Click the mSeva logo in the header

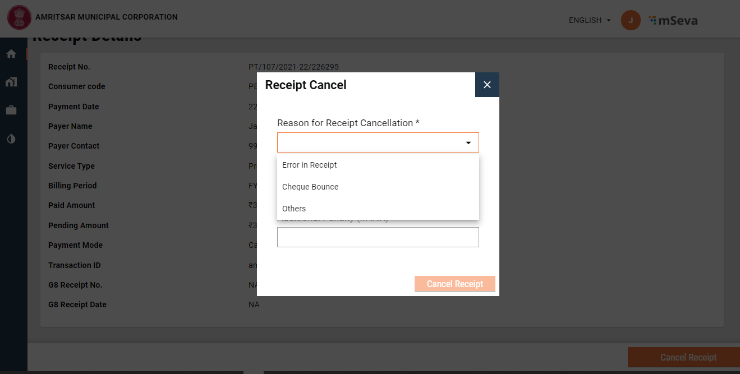673,21
